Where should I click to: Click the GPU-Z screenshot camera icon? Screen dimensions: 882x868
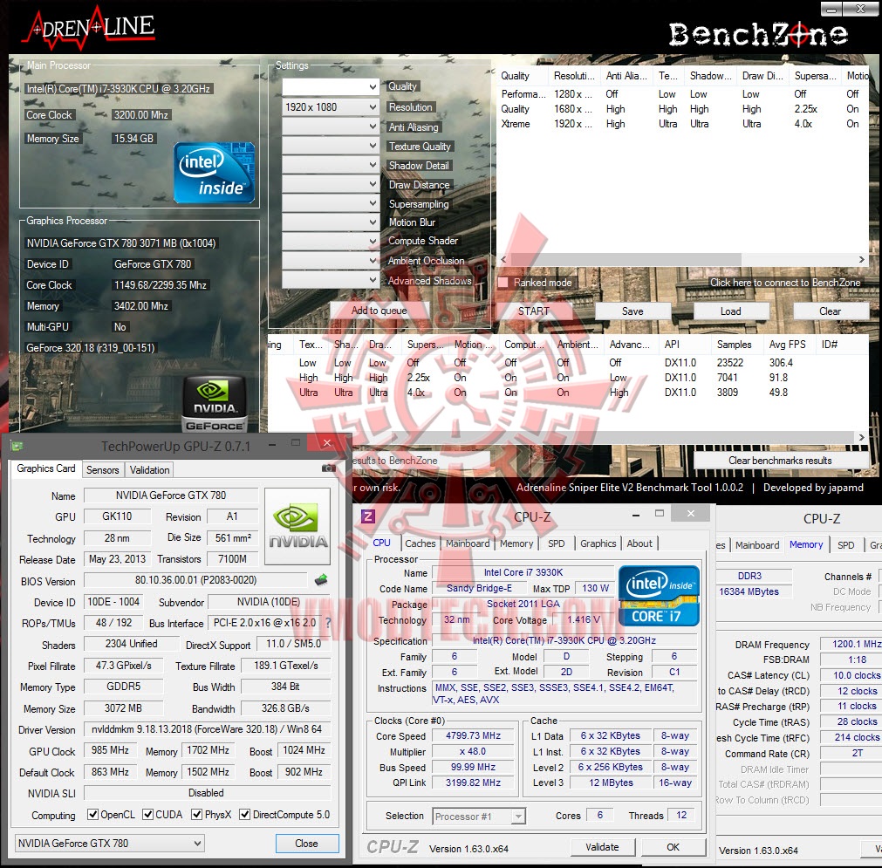329,468
